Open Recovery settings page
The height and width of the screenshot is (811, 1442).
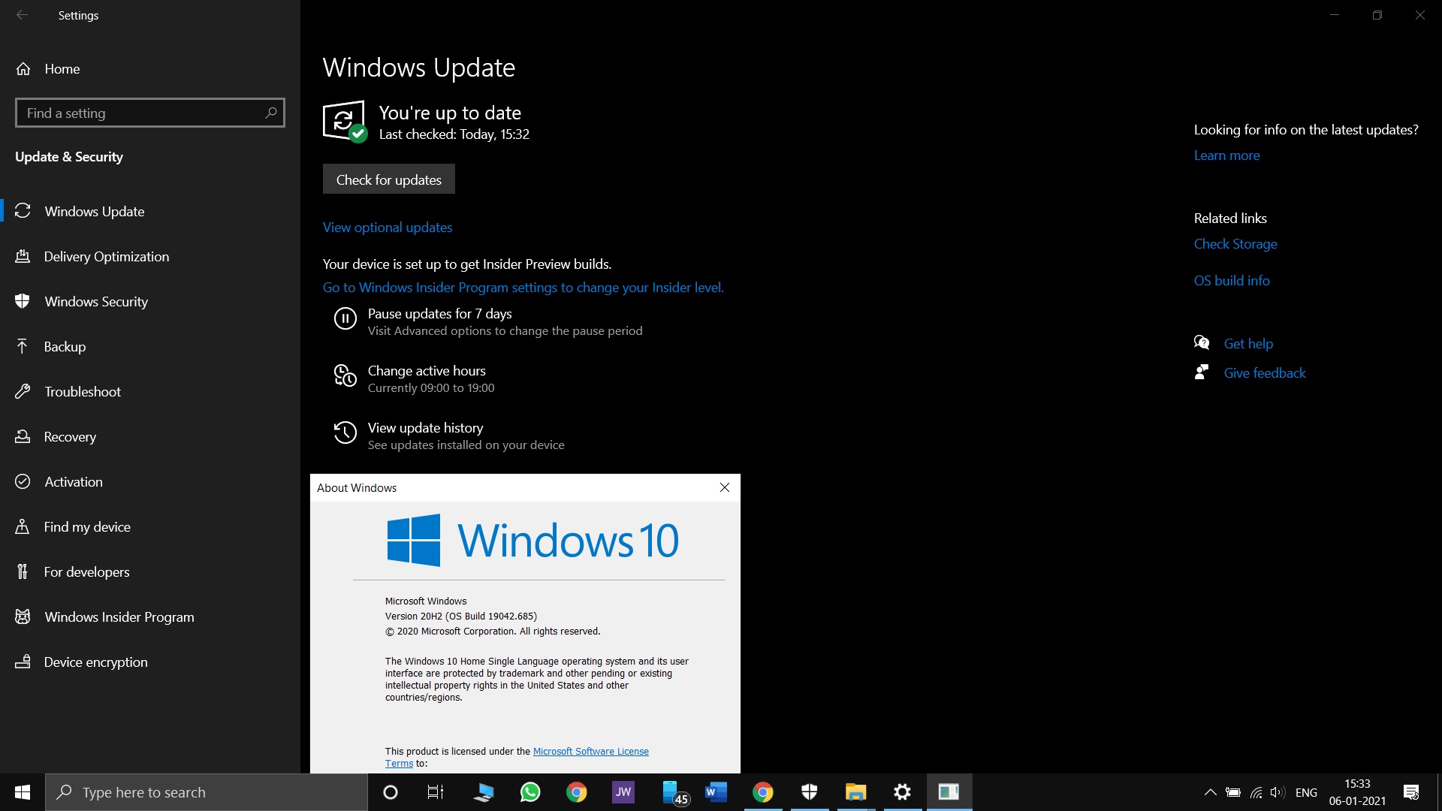click(70, 436)
